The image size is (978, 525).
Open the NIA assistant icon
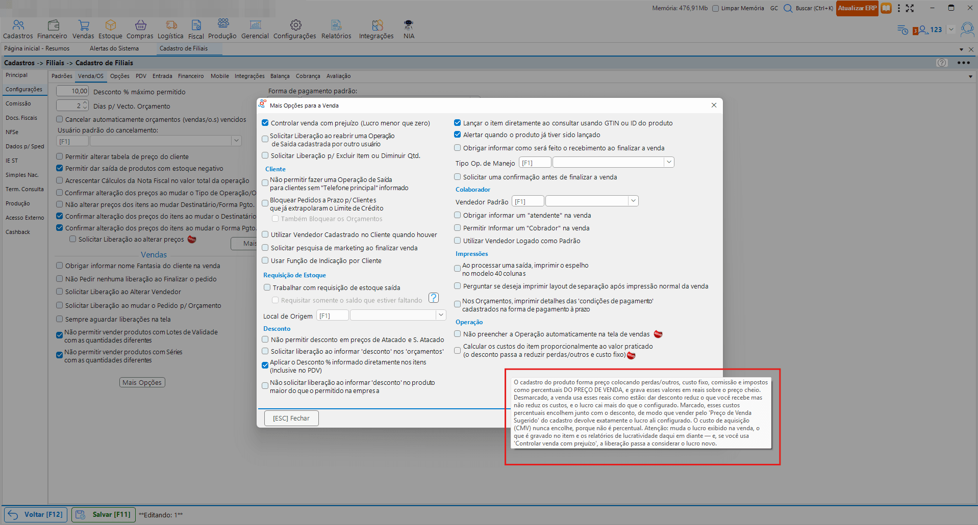click(409, 25)
